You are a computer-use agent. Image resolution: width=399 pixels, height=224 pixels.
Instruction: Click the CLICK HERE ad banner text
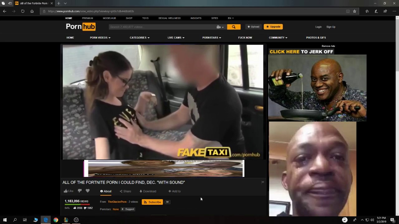(301, 52)
